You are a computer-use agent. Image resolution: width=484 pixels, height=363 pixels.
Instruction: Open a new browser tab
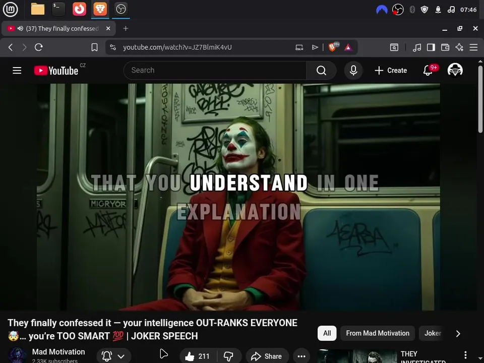126,28
